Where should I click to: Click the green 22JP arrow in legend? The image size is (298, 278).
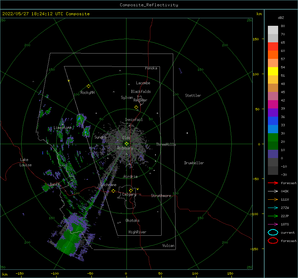point(273,216)
